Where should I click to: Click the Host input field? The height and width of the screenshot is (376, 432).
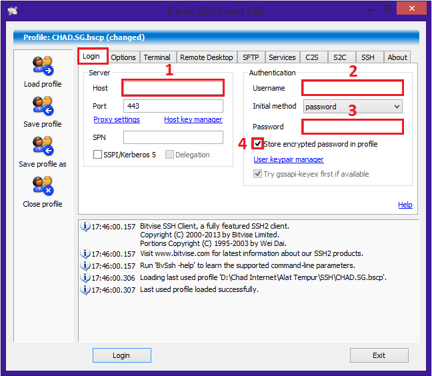pyautogui.click(x=173, y=88)
